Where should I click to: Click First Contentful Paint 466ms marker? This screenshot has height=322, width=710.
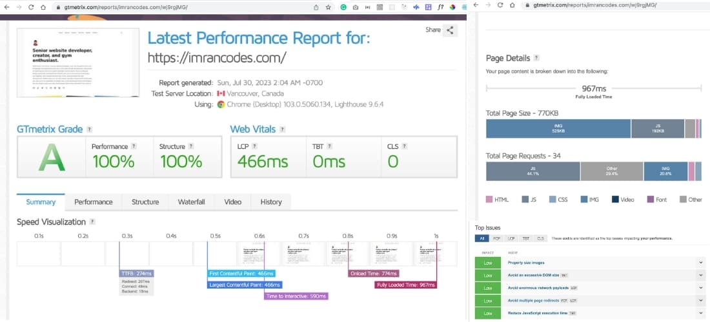[241, 273]
